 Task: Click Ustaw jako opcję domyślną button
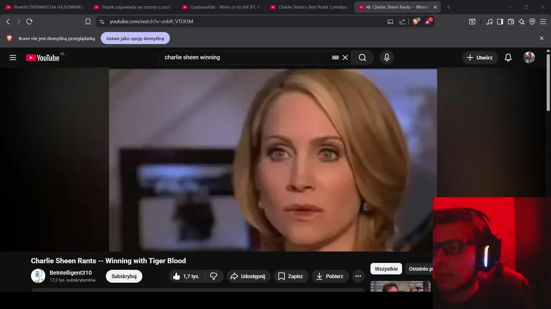click(x=135, y=38)
